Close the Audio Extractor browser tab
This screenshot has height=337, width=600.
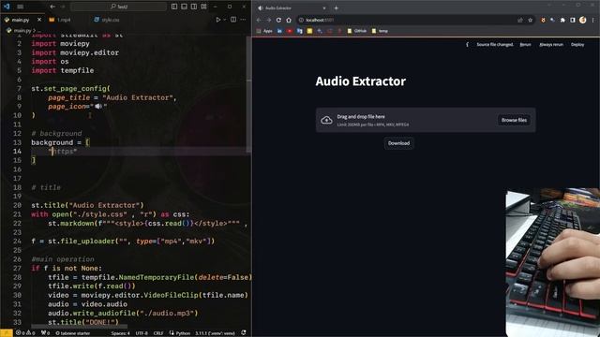pos(324,7)
